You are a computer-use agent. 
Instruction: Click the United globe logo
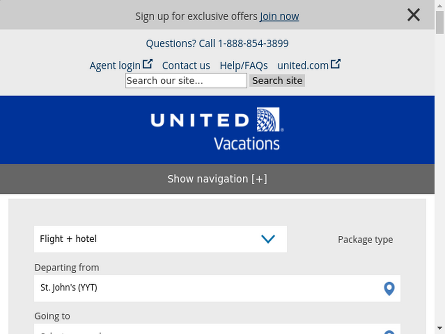[269, 120]
